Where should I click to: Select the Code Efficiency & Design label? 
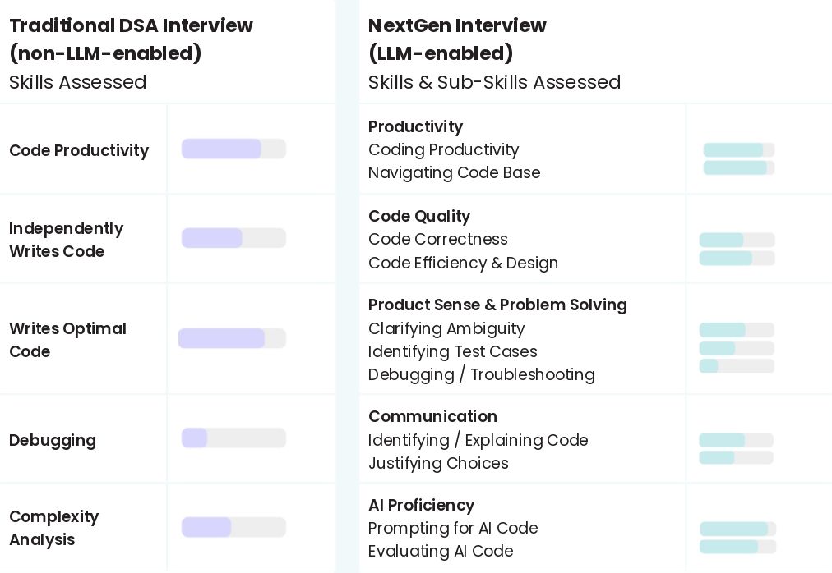click(463, 263)
